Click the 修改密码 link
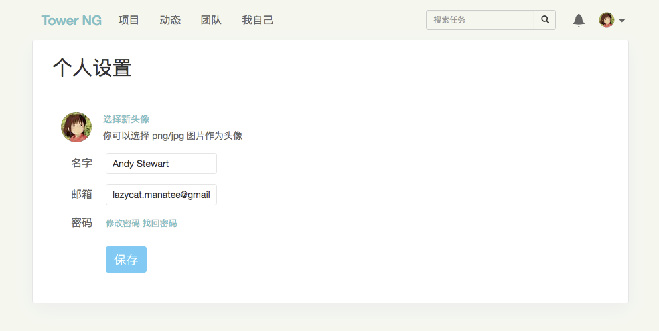Image resolution: width=659 pixels, height=331 pixels. pyautogui.click(x=123, y=224)
